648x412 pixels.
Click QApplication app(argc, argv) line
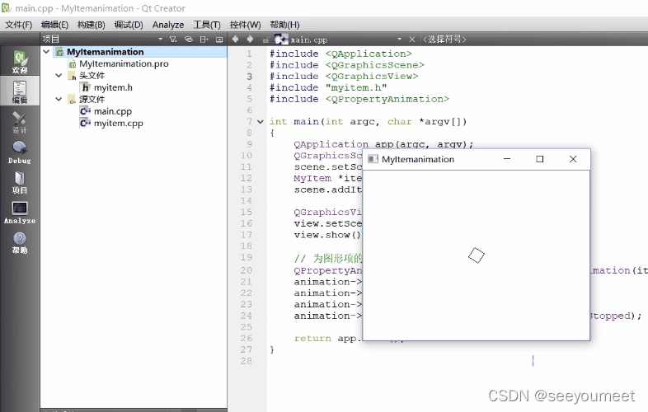click(x=383, y=144)
